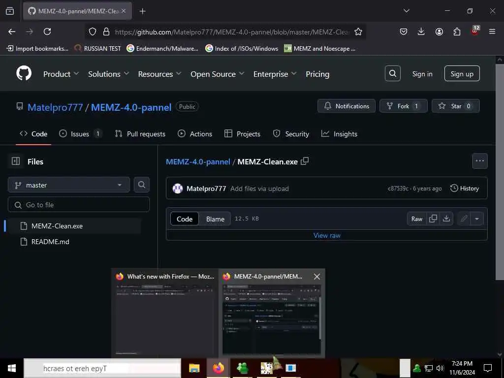The image size is (504, 378).
Task: Click the Sign in link
Action: (422, 74)
